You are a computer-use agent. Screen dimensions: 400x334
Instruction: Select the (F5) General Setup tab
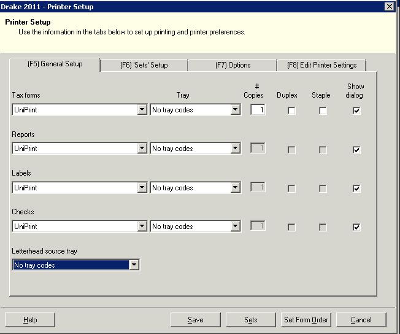55,64
